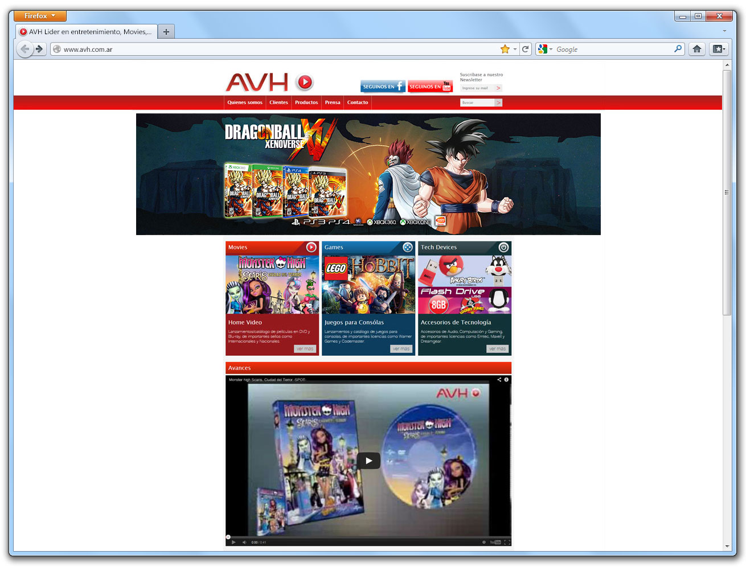Image resolution: width=746 pixels, height=567 pixels.
Task: Open the LEGO Hobbit game thumbnail
Action: [368, 285]
